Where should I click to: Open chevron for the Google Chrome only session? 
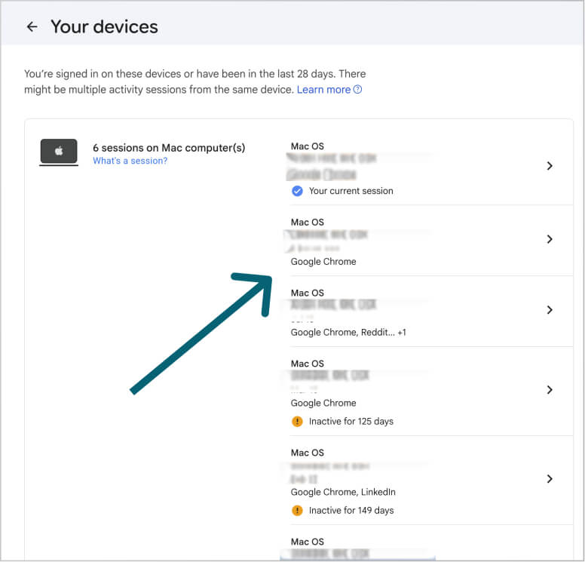pyautogui.click(x=549, y=239)
